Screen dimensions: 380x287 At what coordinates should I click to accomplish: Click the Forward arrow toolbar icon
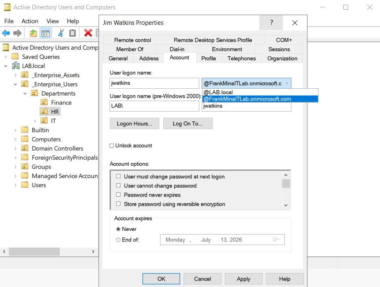(17, 33)
